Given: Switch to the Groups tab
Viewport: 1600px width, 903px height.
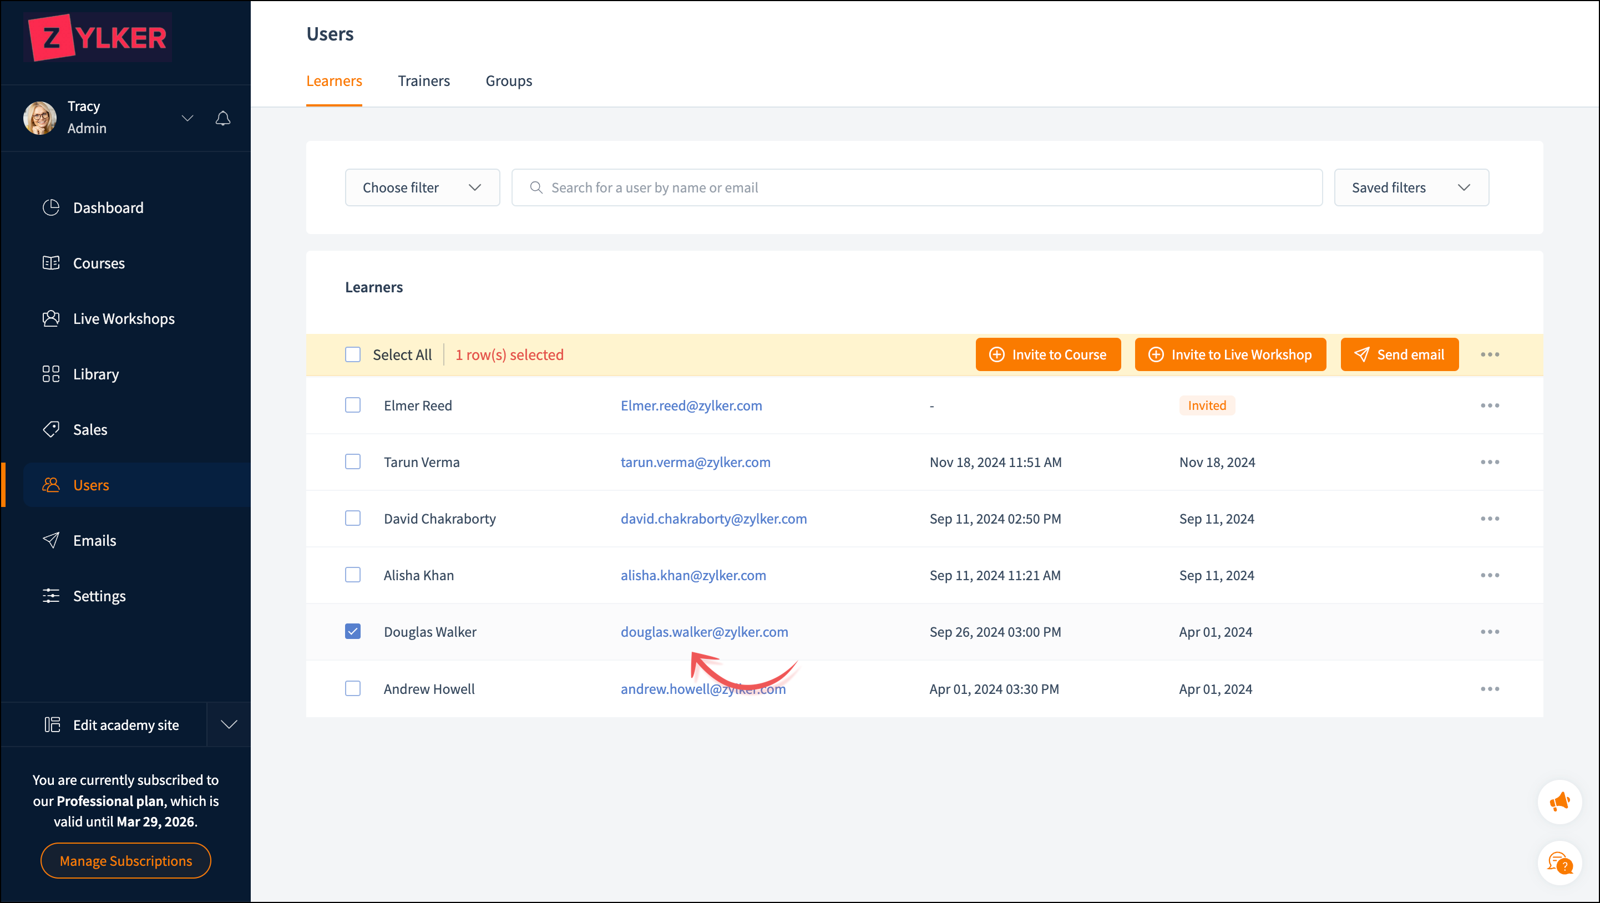Looking at the screenshot, I should (x=509, y=81).
